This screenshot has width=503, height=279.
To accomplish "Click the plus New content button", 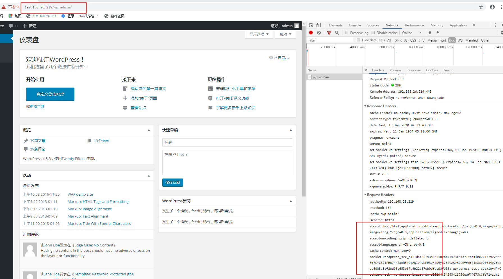I will point(29,26).
